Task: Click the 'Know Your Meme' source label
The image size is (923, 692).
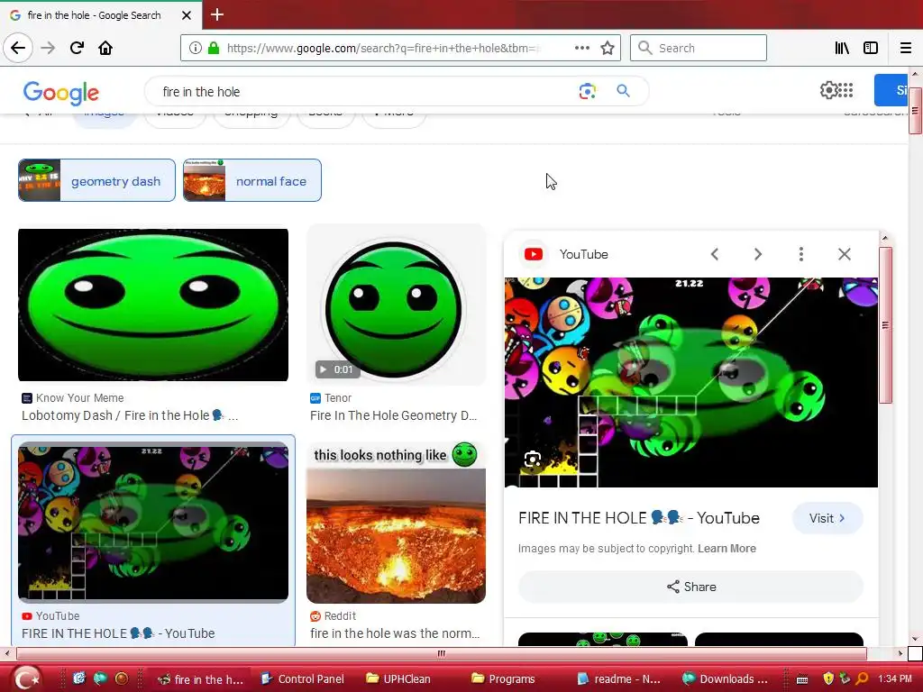Action: 79,397
